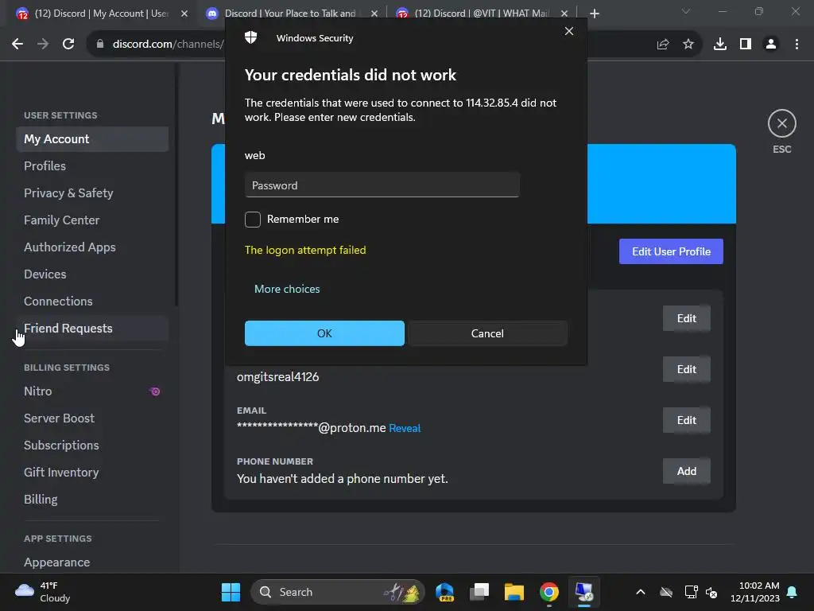Open the Windows Start menu

pos(231,592)
